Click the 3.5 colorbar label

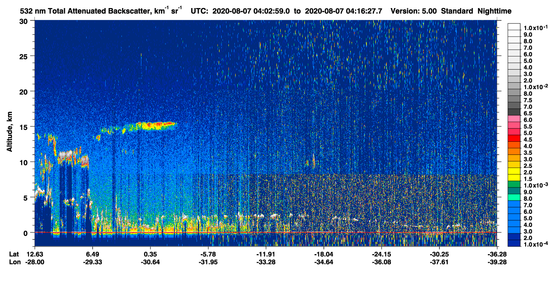528,153
